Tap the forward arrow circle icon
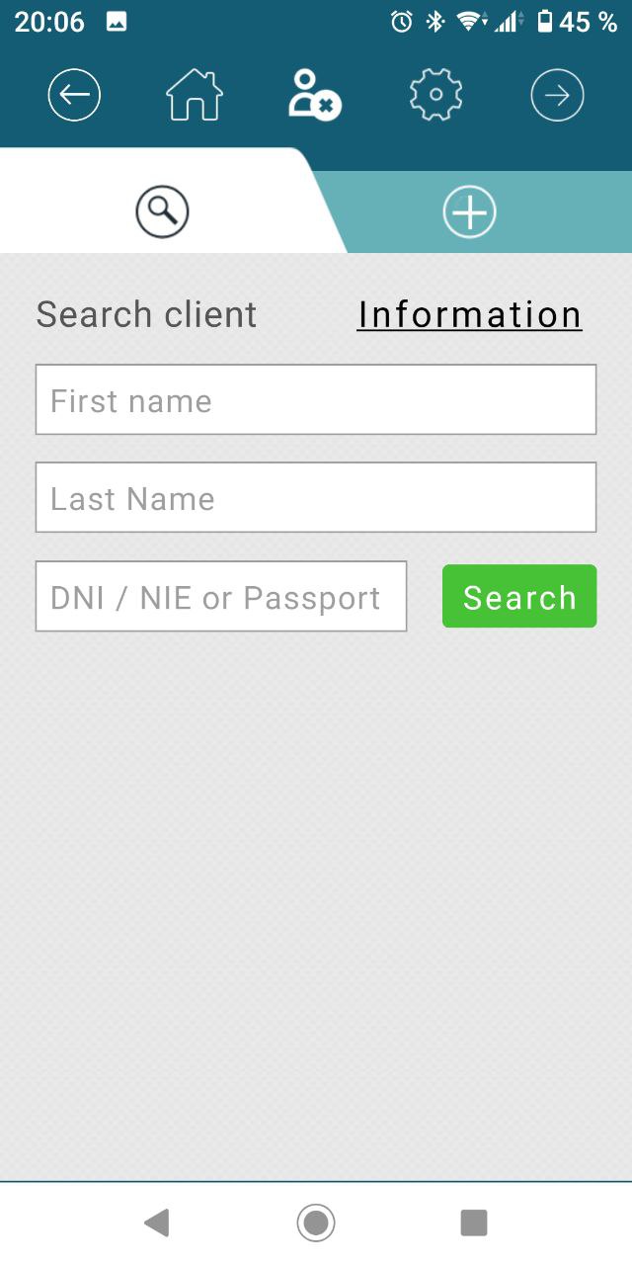Viewport: 632px width, 1265px height. pyautogui.click(x=557, y=96)
